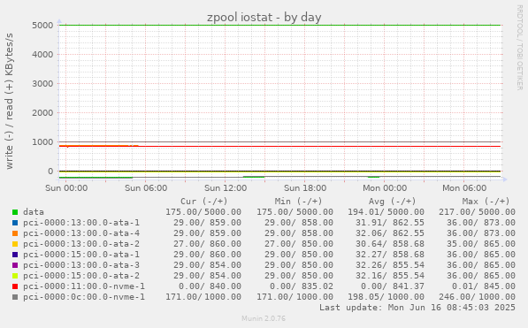The width and height of the screenshot is (528, 328).
Task: Click the 3000 y-axis label
Action: tap(42, 83)
